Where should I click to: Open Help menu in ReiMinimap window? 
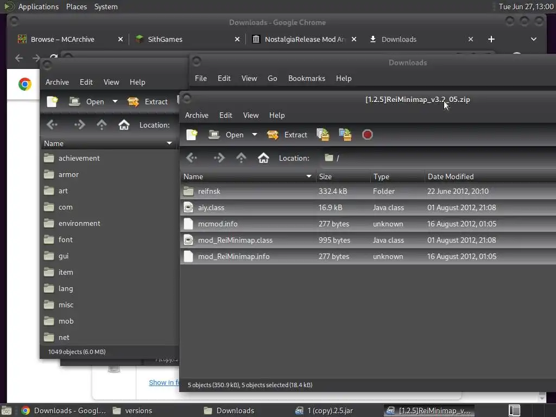[x=277, y=115]
